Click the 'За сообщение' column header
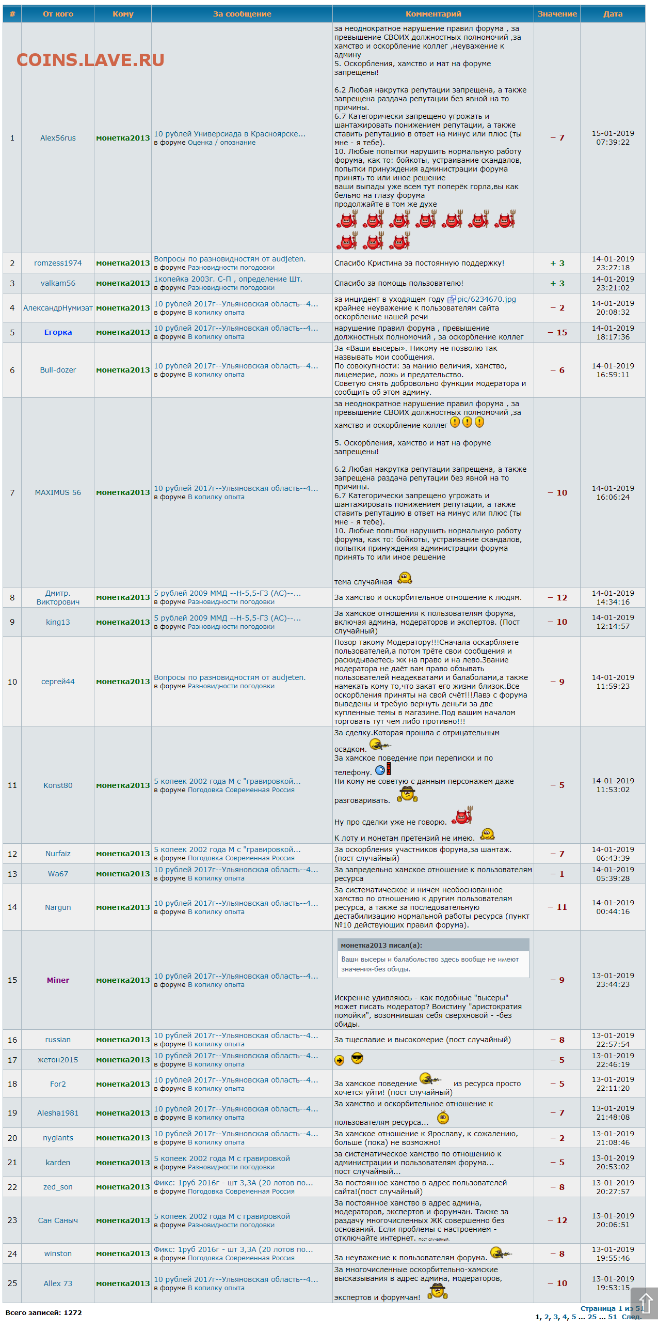The height and width of the screenshot is (1330, 658). coord(242,14)
